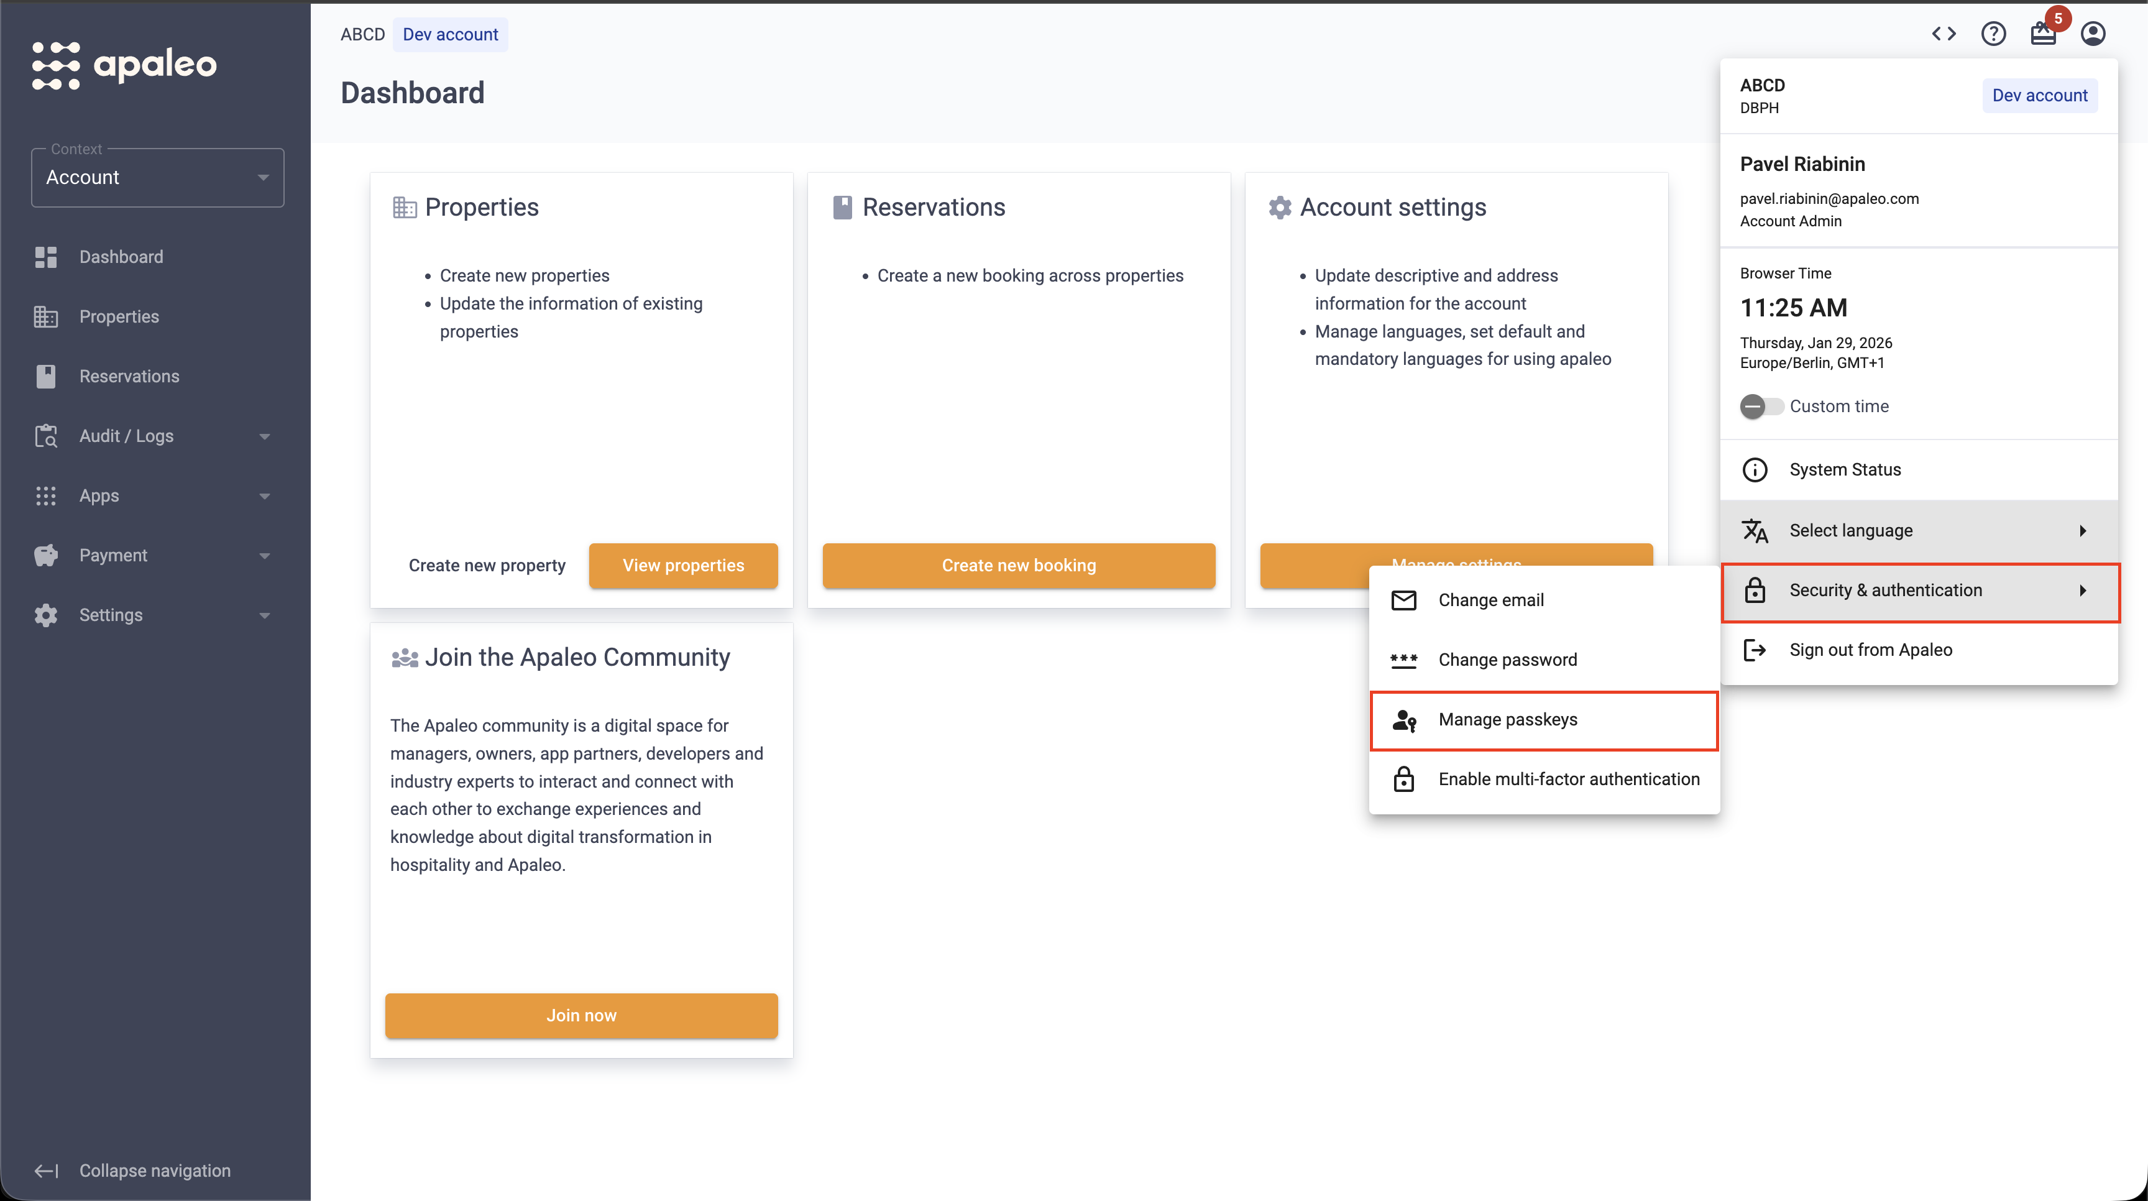The height and width of the screenshot is (1201, 2148).
Task: Open the Context Account dropdown
Action: (x=158, y=178)
